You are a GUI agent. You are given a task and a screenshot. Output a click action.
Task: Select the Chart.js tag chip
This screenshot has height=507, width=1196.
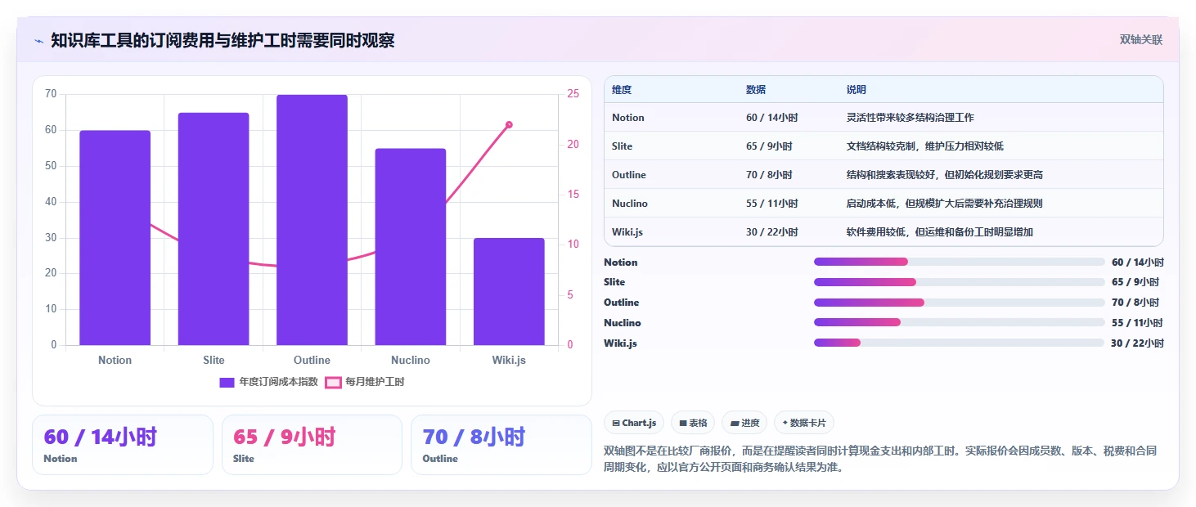[x=634, y=423]
